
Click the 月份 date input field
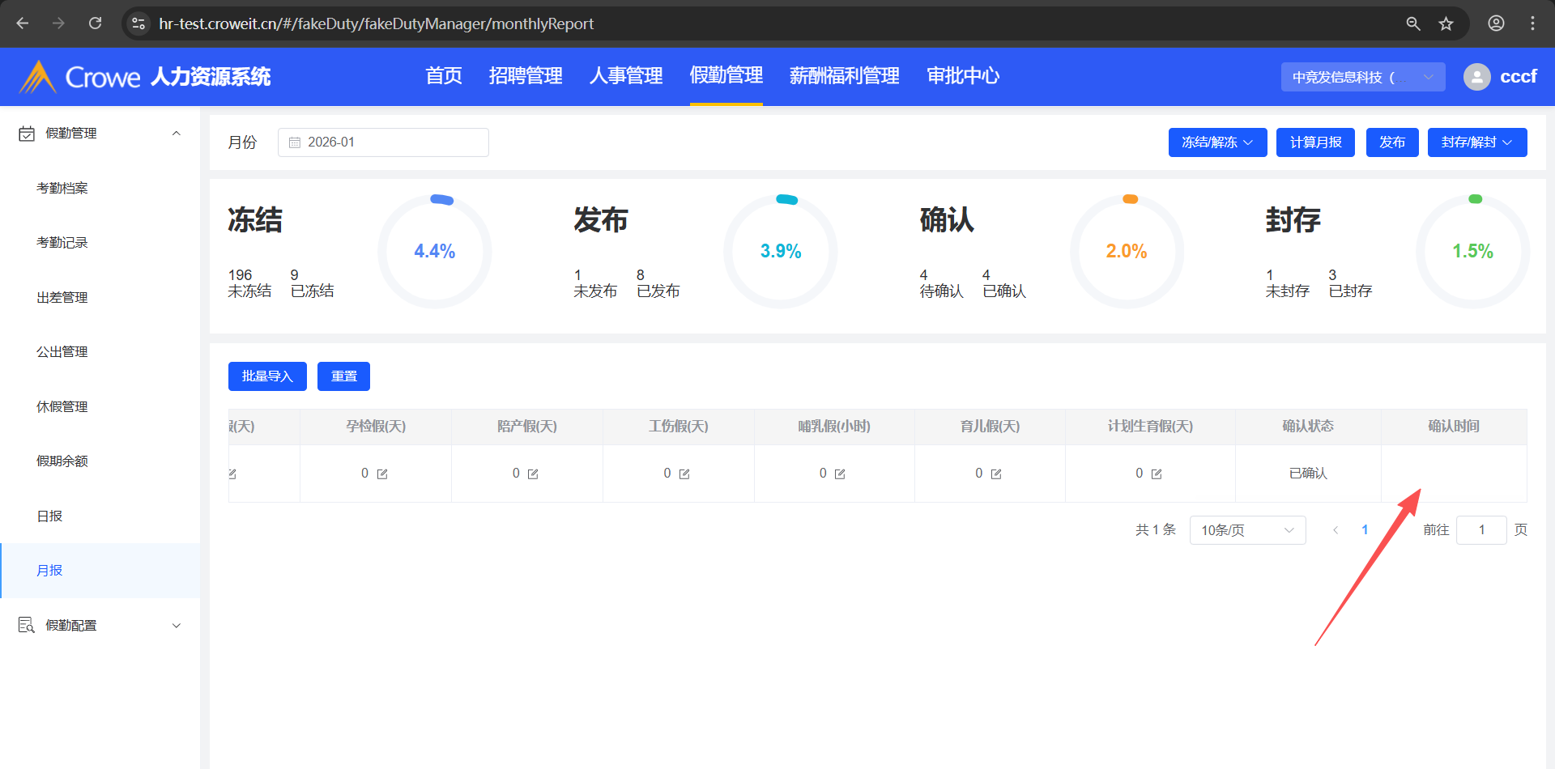click(383, 142)
